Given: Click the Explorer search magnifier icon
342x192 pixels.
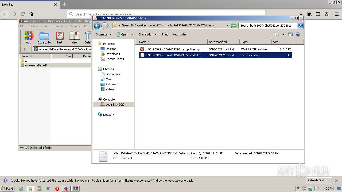Looking at the screenshot, I should tap(301, 26).
